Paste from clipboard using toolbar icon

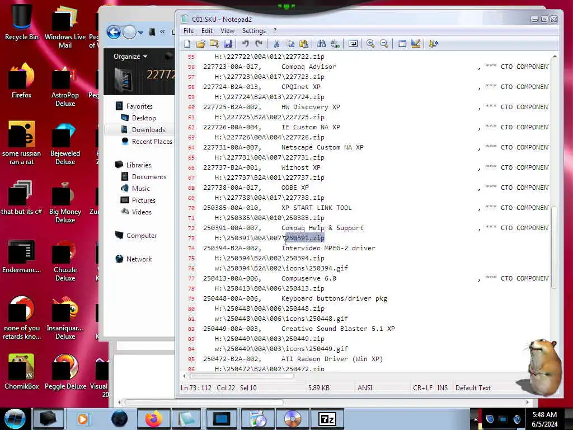[304, 44]
